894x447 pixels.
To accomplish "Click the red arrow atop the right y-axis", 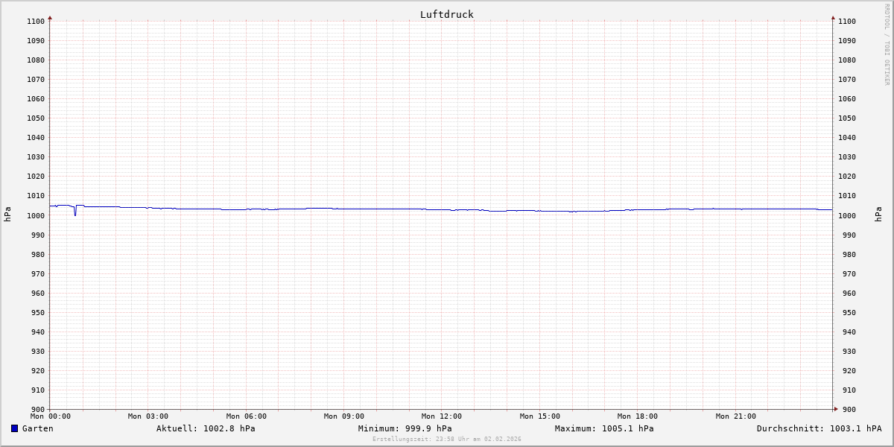I will click(x=833, y=17).
